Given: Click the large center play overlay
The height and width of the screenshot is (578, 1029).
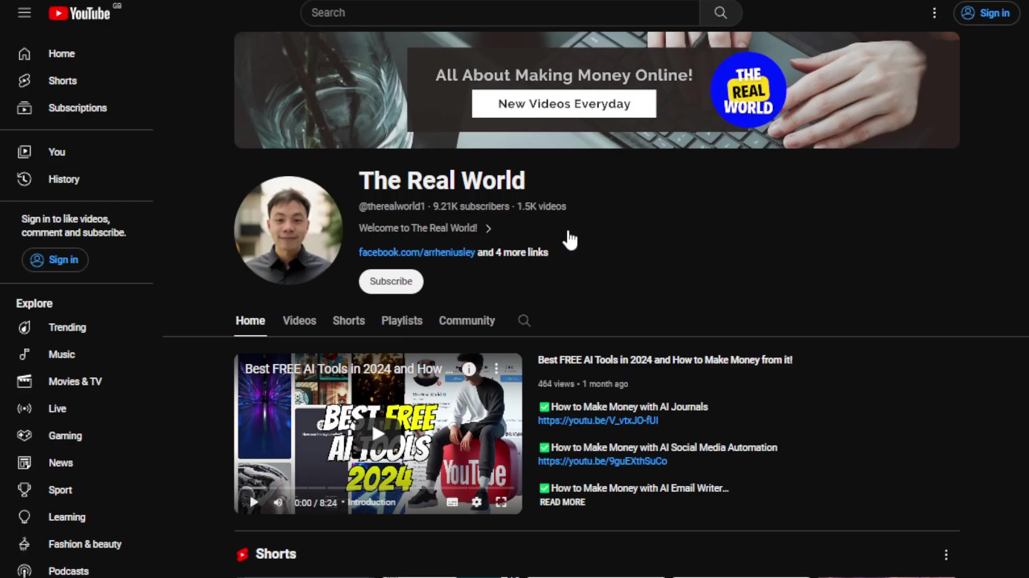Looking at the screenshot, I should click(378, 433).
